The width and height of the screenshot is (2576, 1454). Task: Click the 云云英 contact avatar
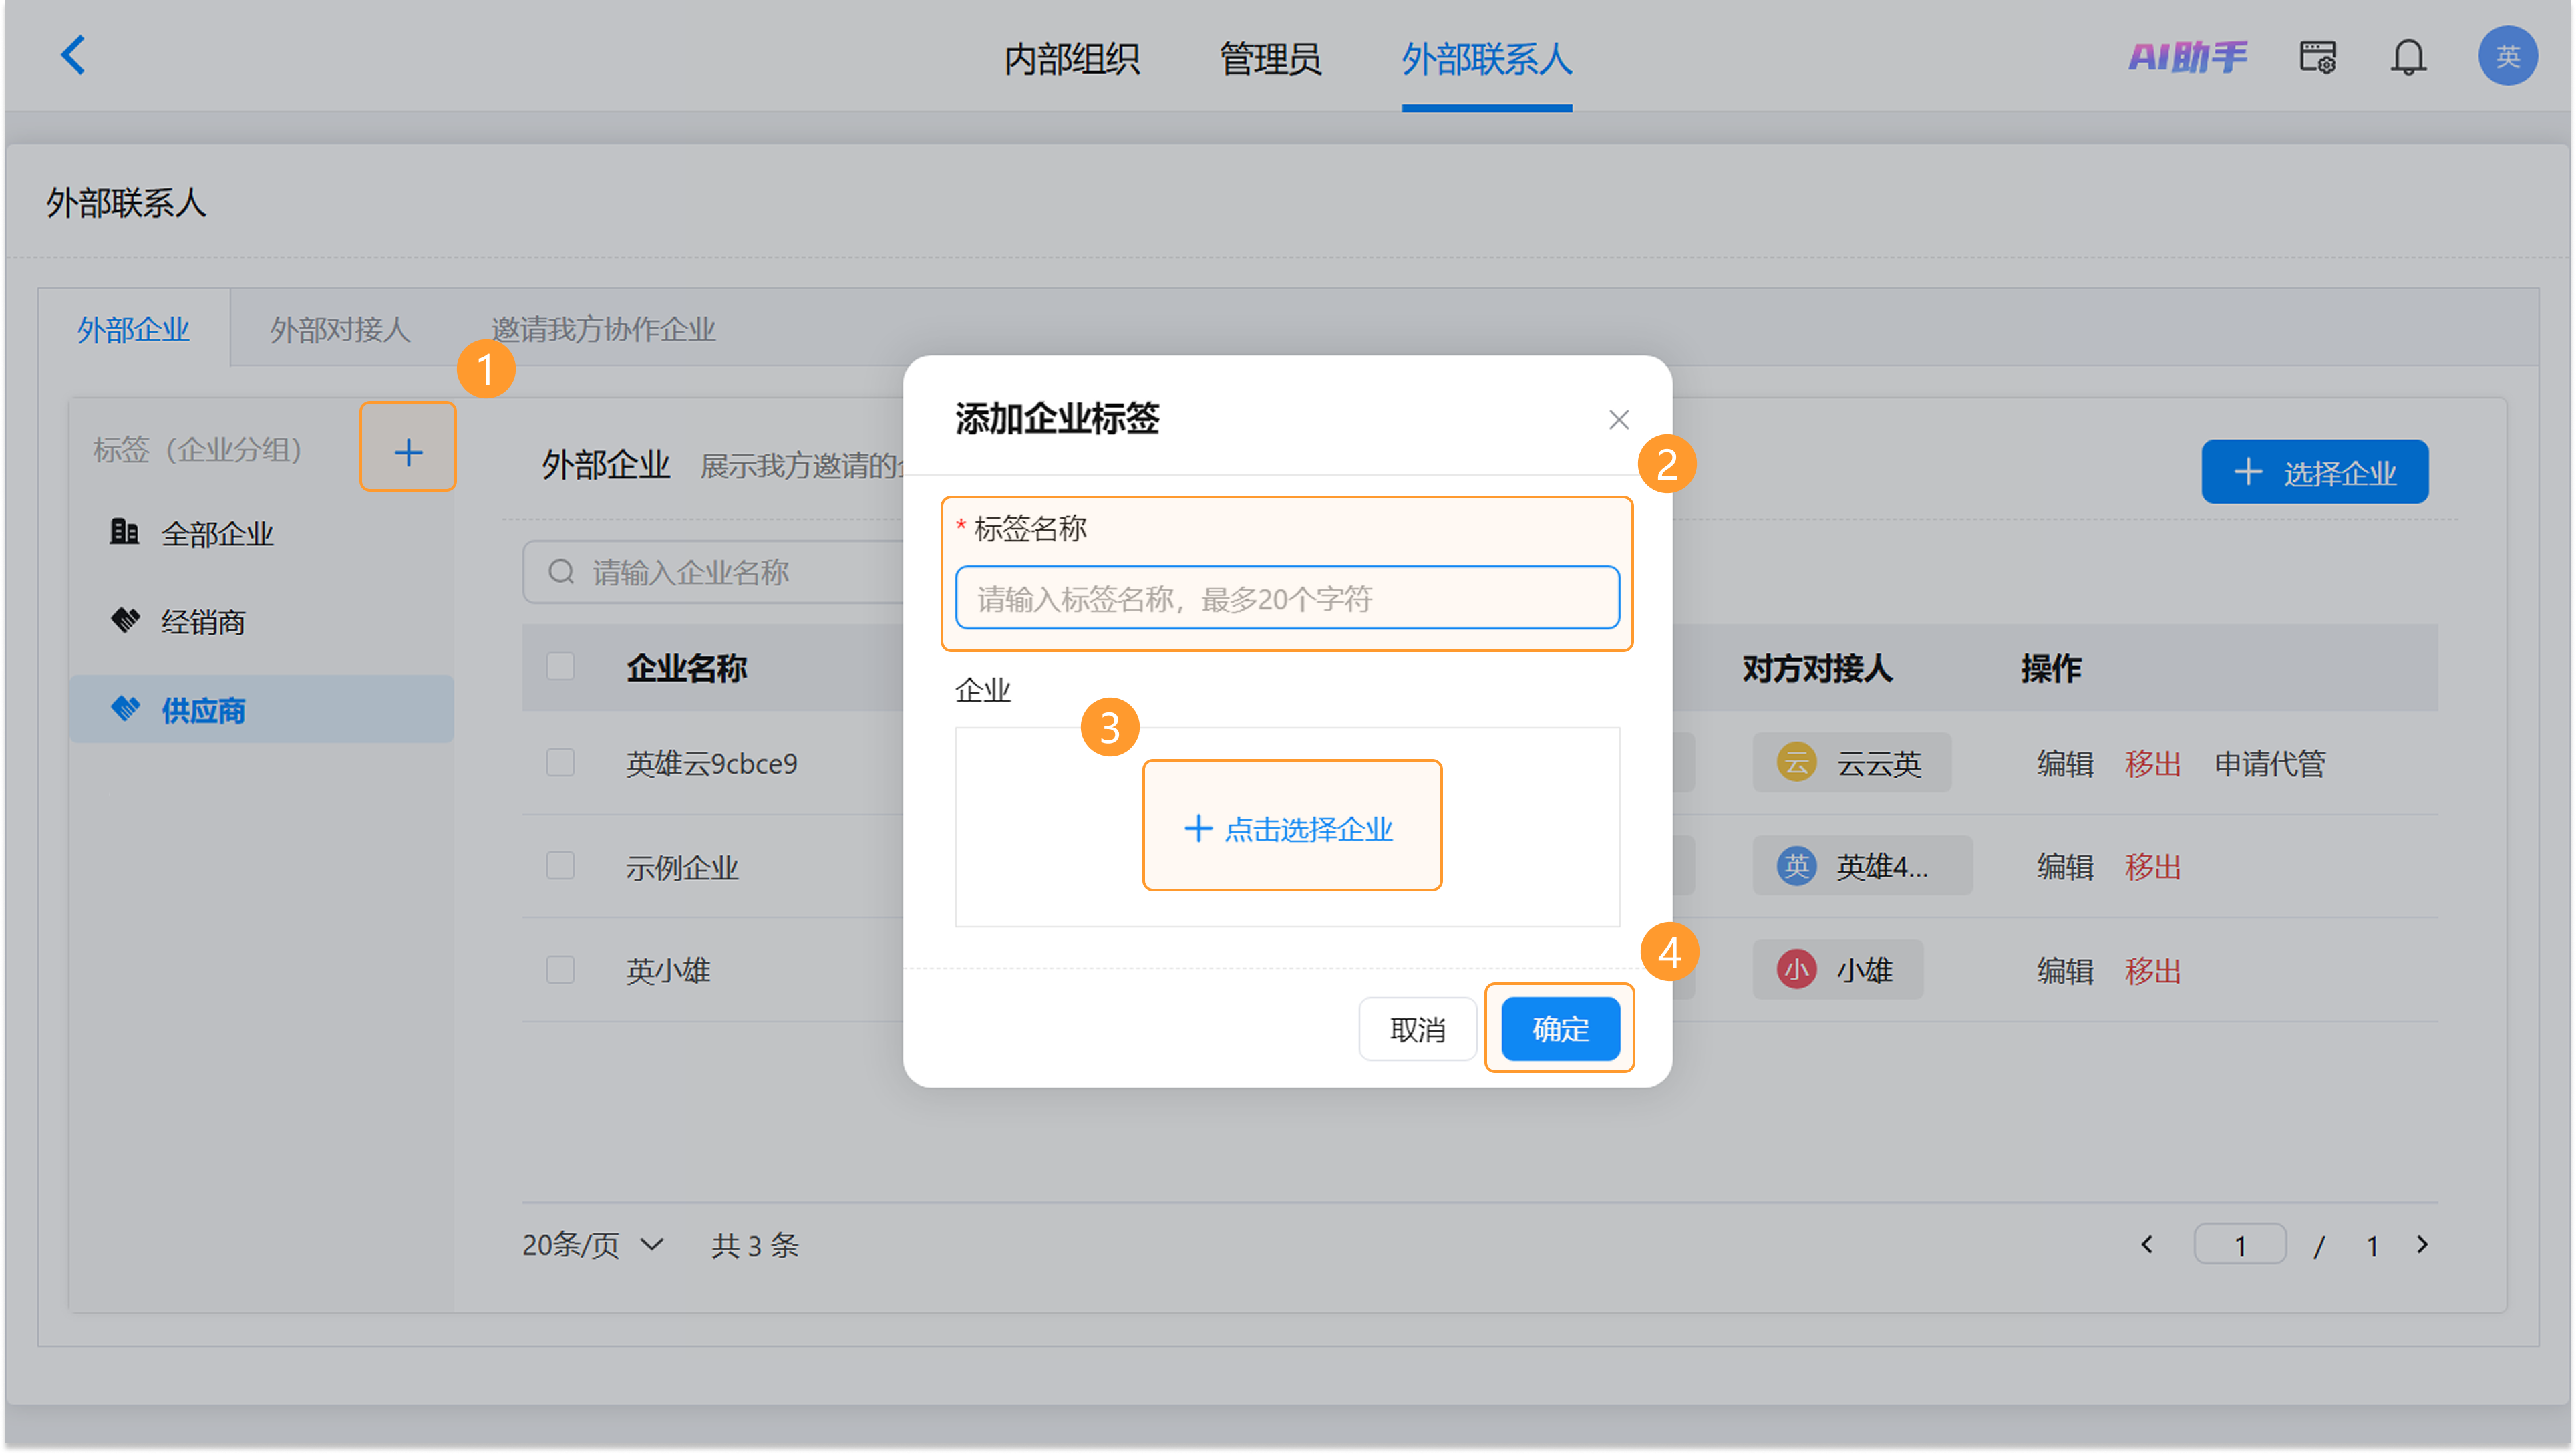click(x=1796, y=763)
